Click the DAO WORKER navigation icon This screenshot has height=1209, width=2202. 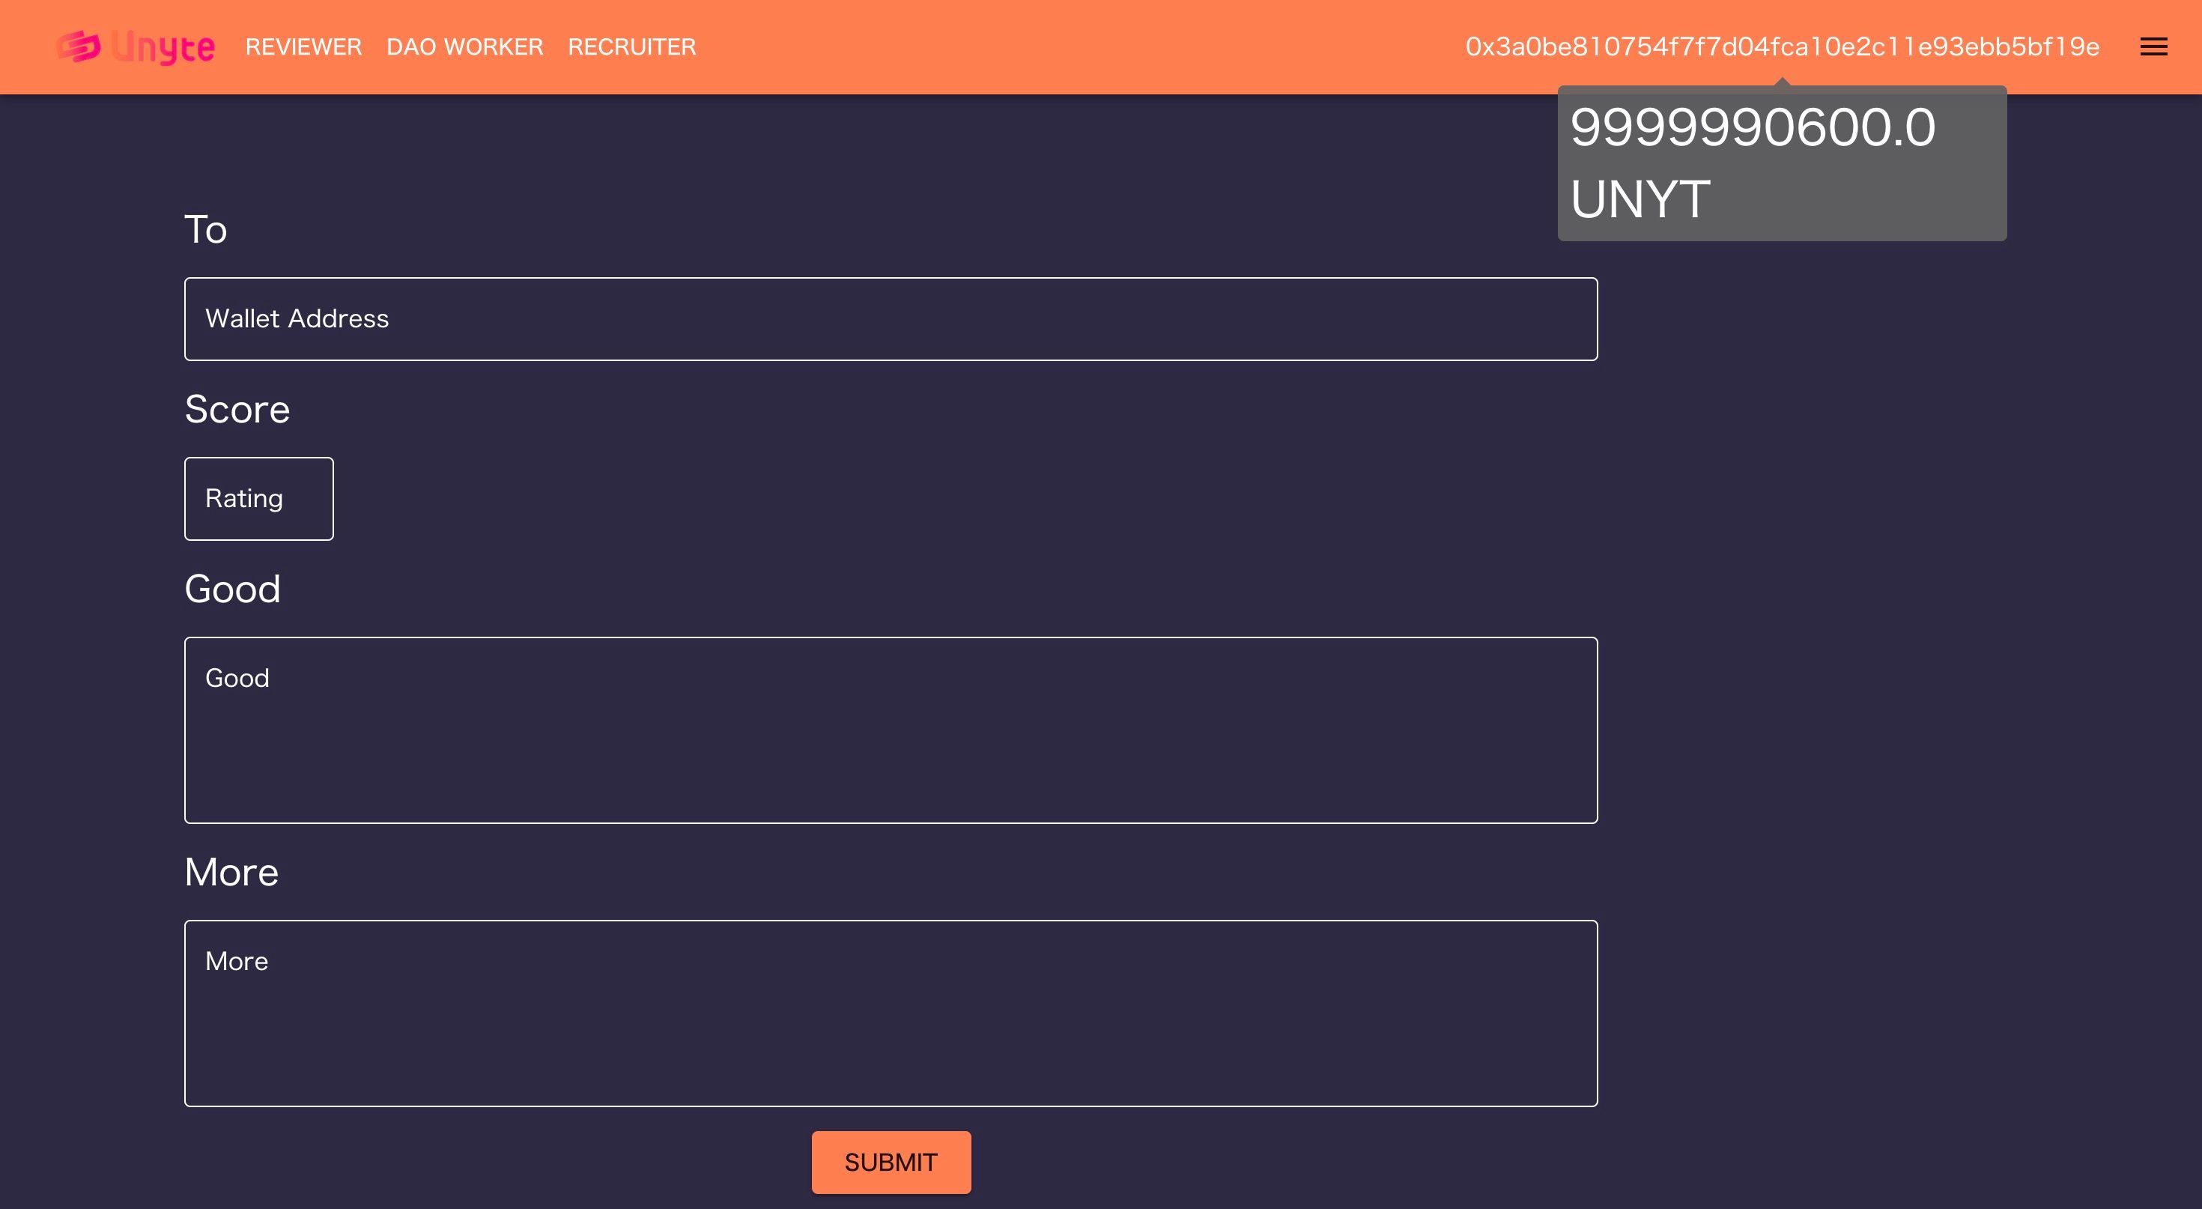pyautogui.click(x=464, y=46)
